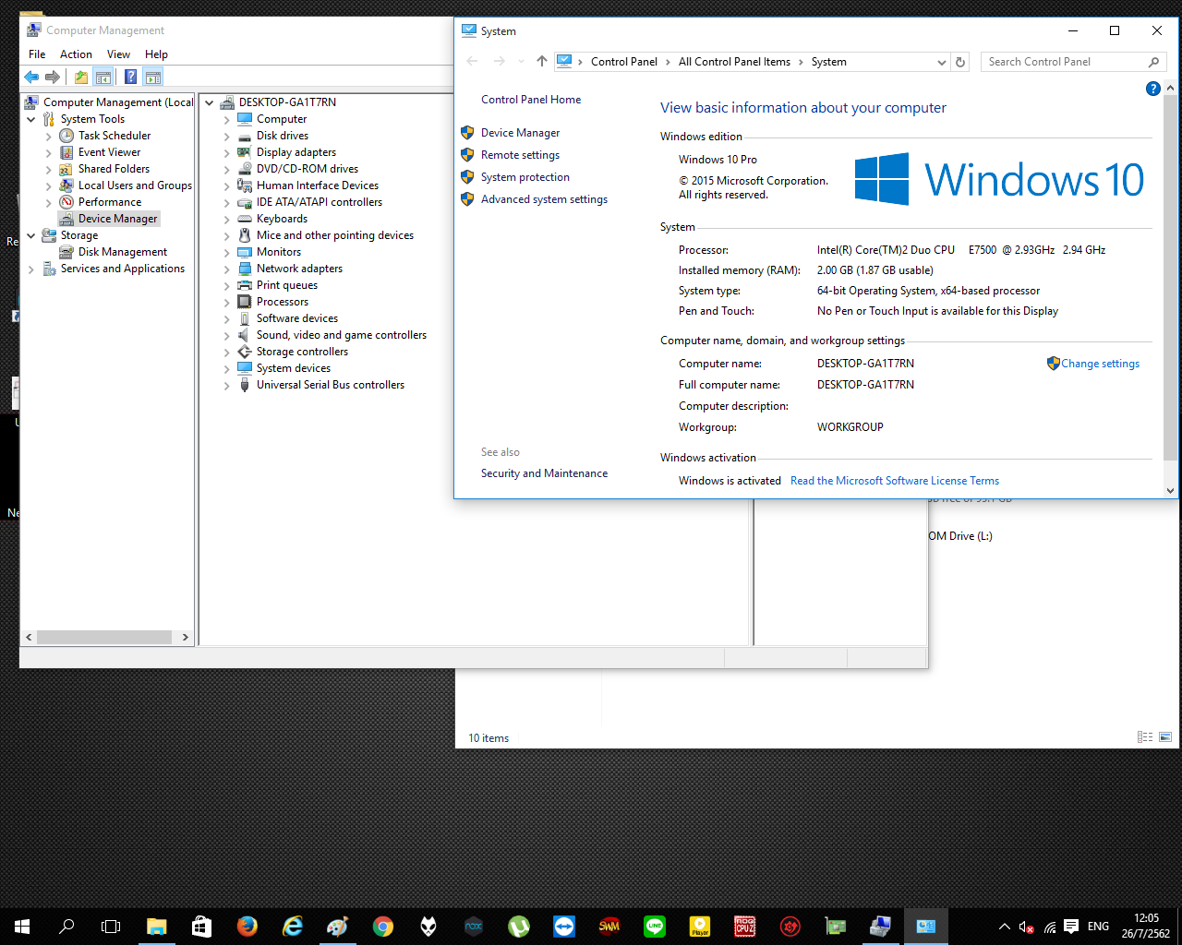Open the View menu in Computer Management
1182x945 pixels.
(x=118, y=54)
